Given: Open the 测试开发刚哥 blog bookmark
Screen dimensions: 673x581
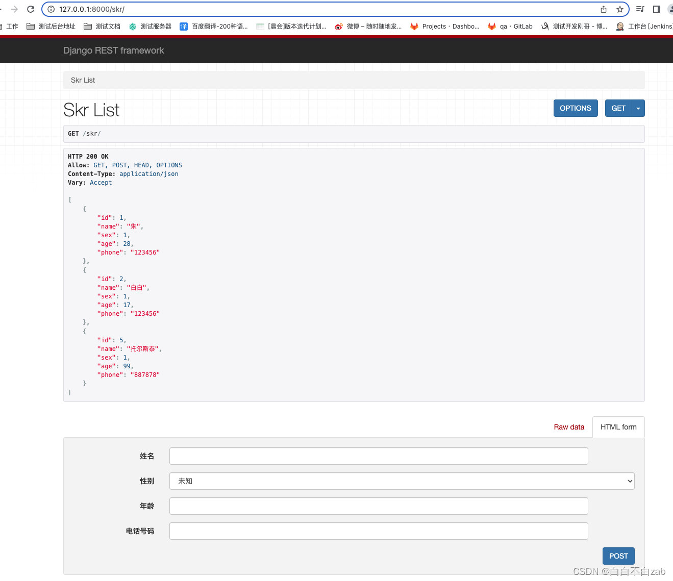Looking at the screenshot, I should 574,27.
